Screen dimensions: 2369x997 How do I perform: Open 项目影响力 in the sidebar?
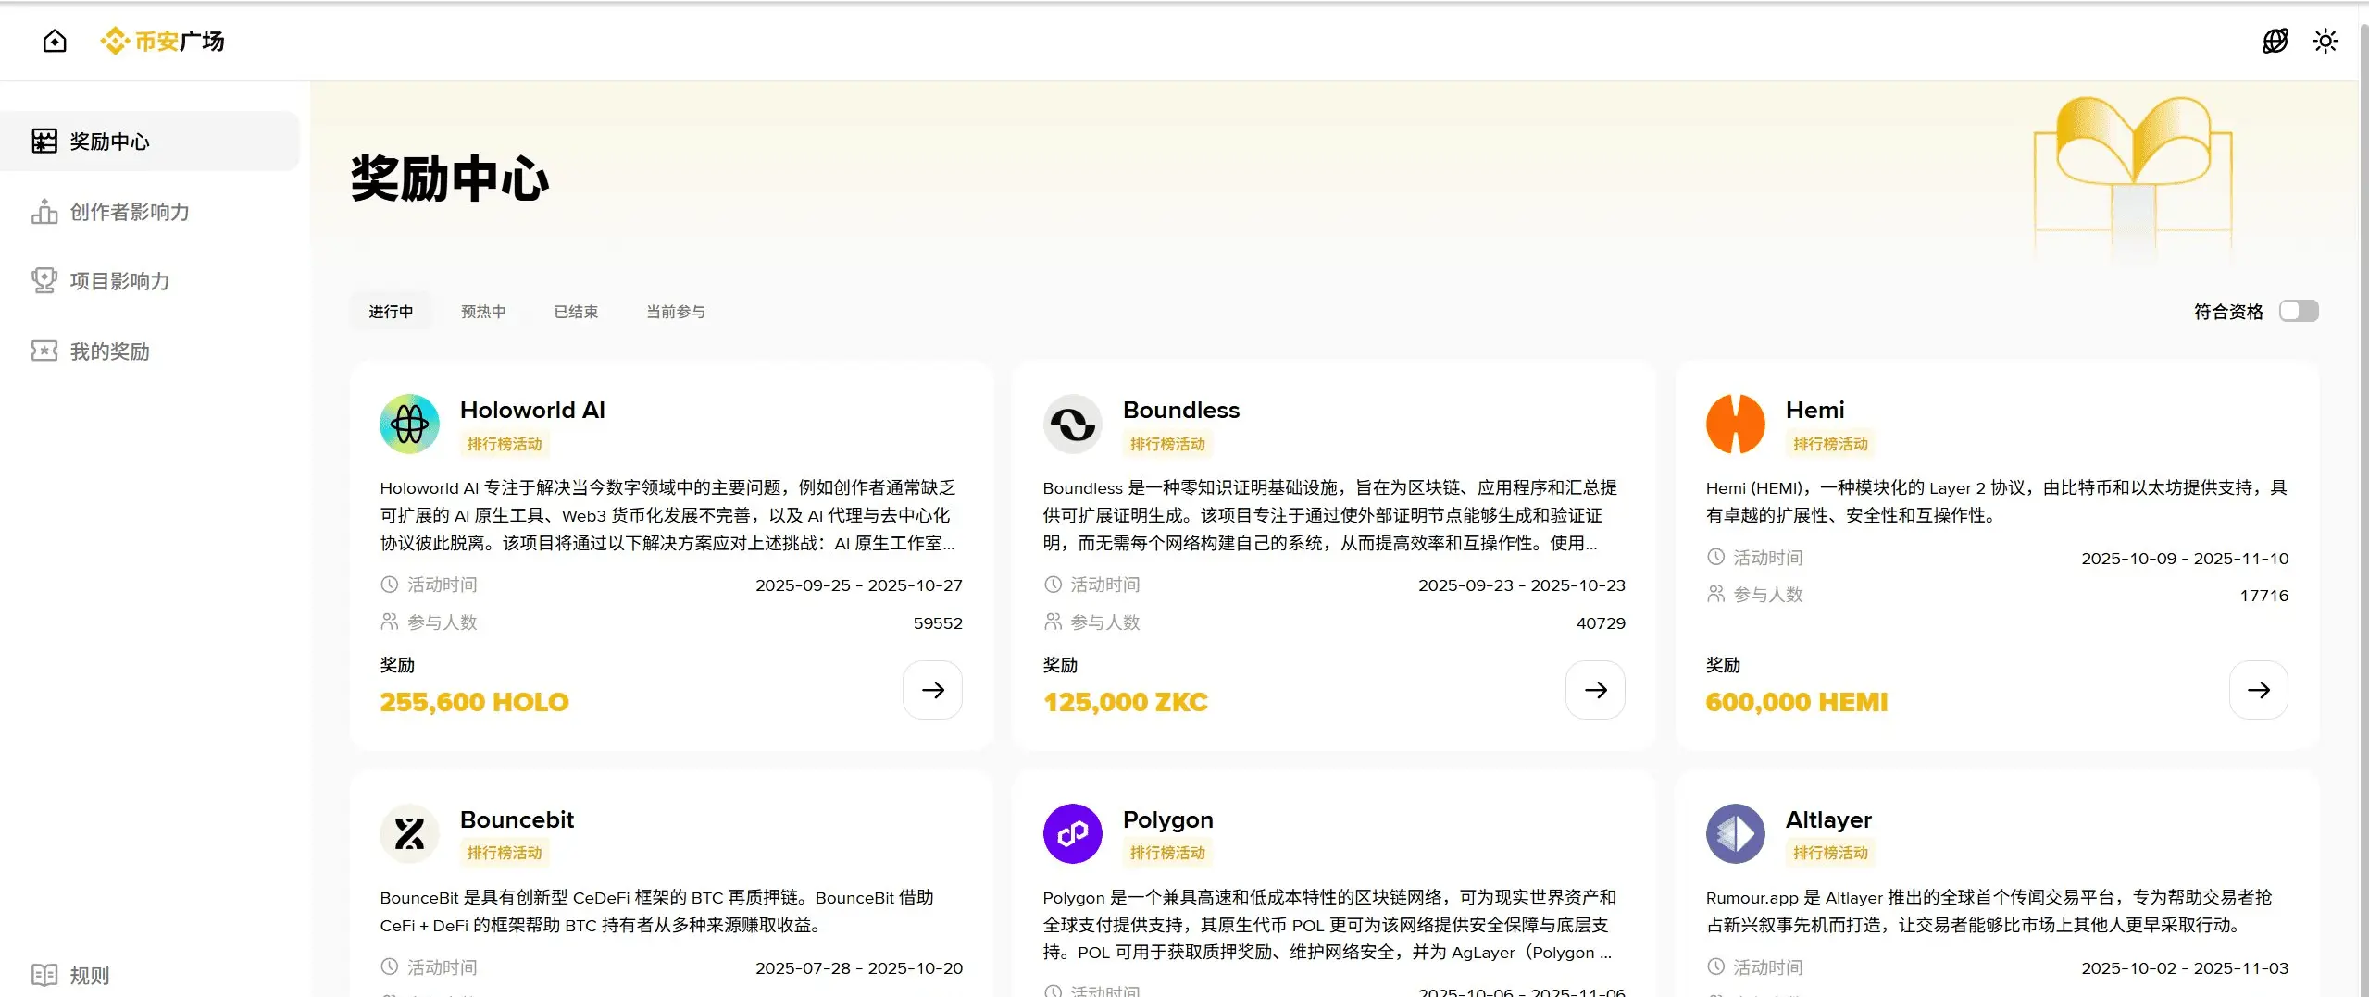pyautogui.click(x=150, y=280)
